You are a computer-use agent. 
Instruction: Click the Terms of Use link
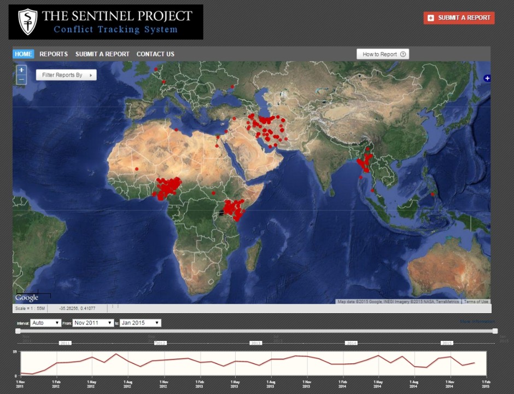[x=476, y=302]
